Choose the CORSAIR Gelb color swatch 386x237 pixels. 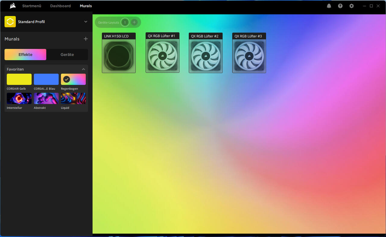(x=19, y=79)
